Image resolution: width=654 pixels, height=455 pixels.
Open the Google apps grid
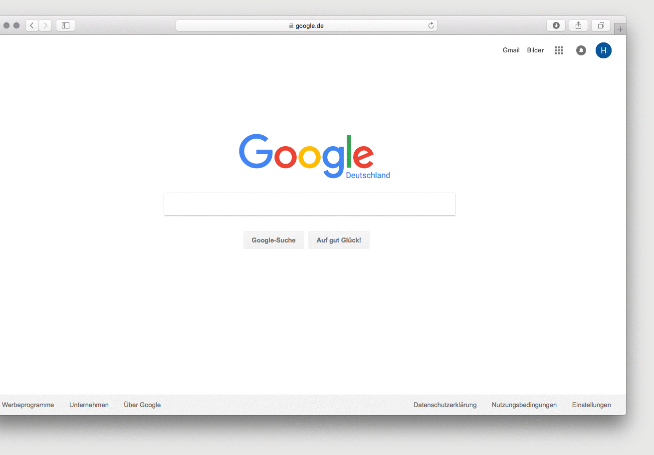point(559,50)
